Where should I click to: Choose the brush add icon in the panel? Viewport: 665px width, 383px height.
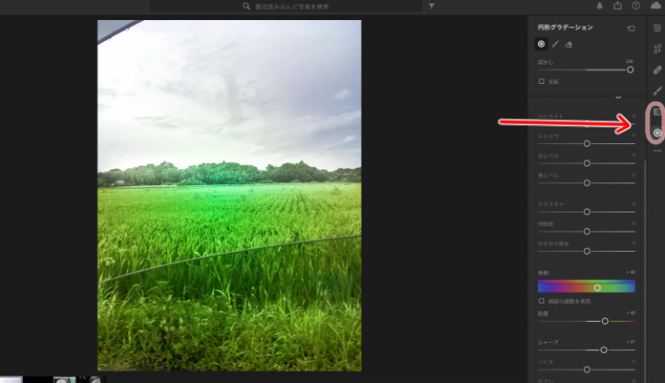(555, 44)
